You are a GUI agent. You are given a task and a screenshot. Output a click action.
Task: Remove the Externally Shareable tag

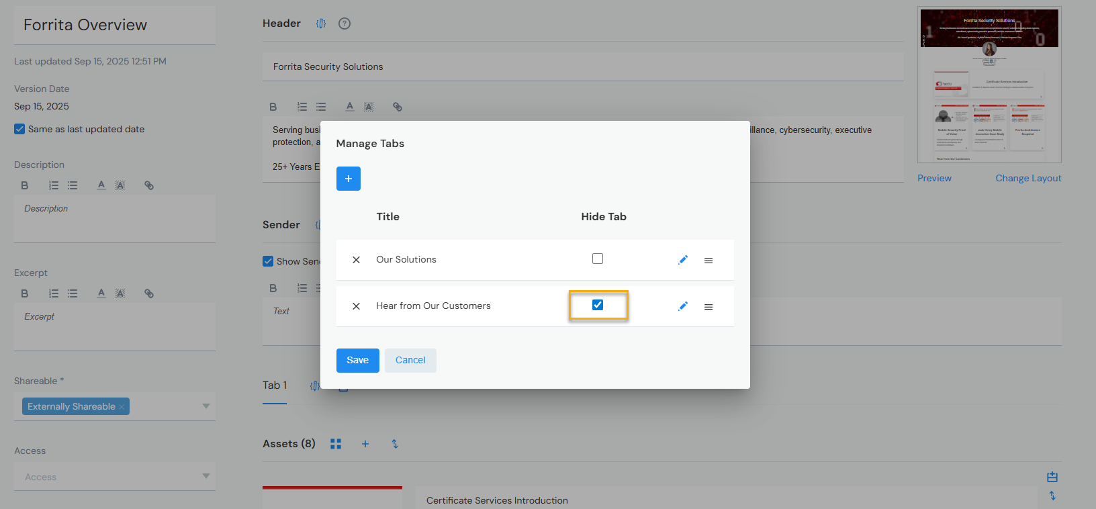pyautogui.click(x=122, y=407)
